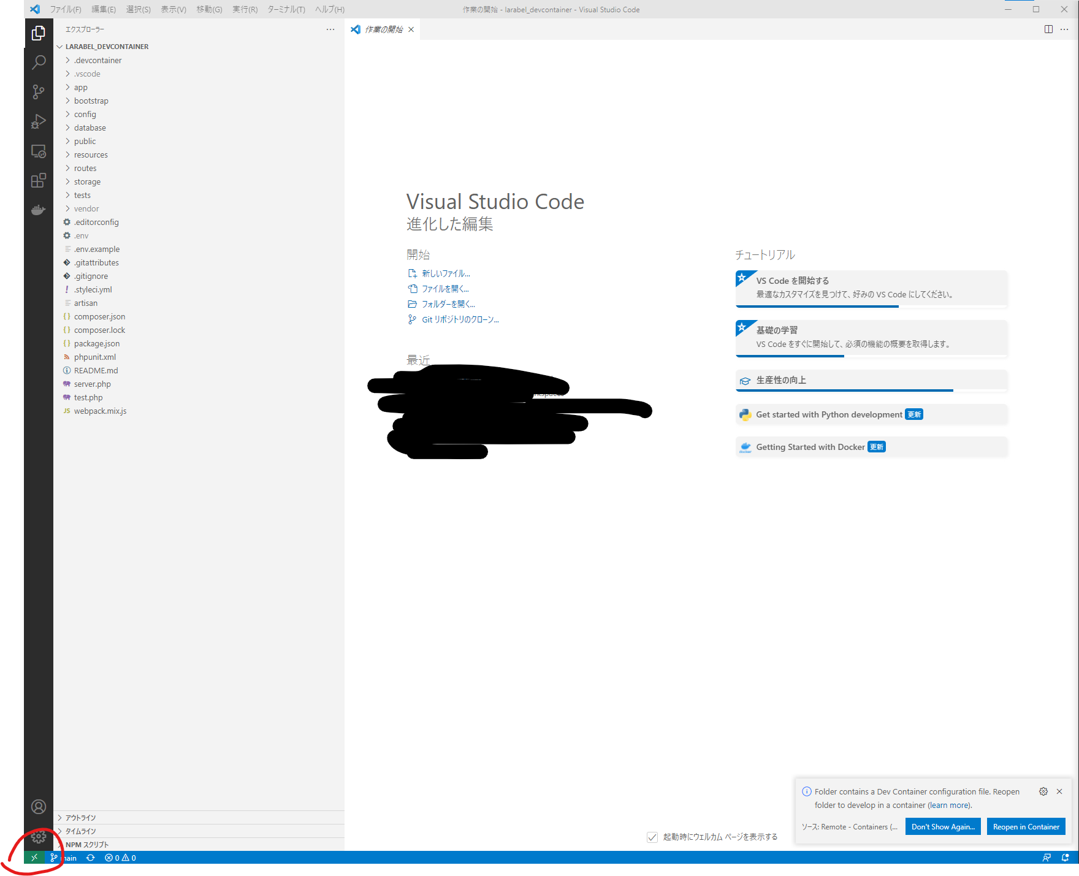This screenshot has width=1079, height=876.
Task: Open the Remote Explorer view
Action: pos(39,151)
